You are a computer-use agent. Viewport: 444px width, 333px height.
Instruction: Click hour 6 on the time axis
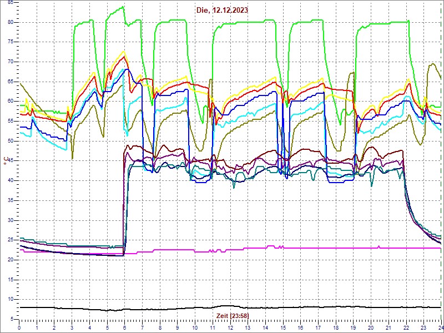click(x=124, y=326)
